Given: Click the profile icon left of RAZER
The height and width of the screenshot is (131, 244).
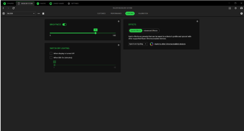Looking at the screenshot, I should click(x=3, y=14).
